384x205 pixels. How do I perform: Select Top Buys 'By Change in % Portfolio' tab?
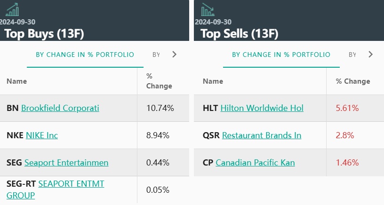tap(85, 55)
